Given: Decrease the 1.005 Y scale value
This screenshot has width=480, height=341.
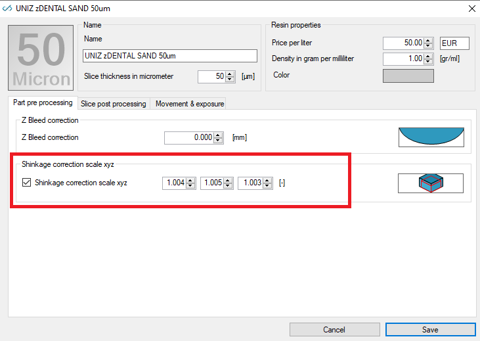Looking at the screenshot, I should [x=228, y=186].
